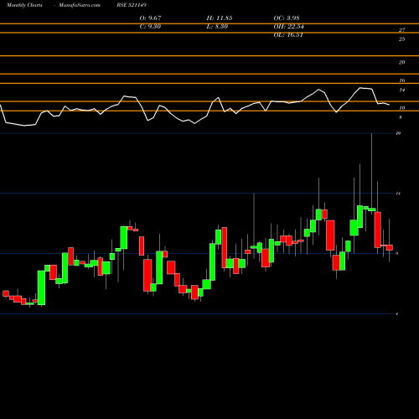Click the low value 'L: 8.30'
Image resolution: width=419 pixels, height=419 pixels.
click(x=217, y=27)
